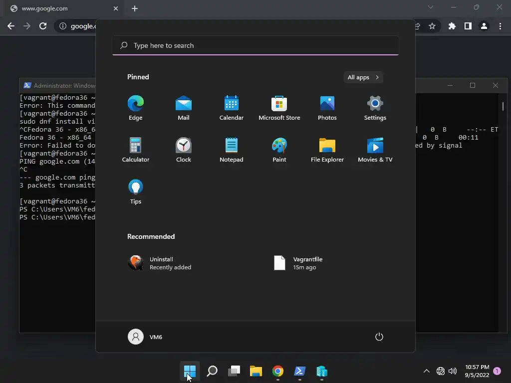The width and height of the screenshot is (511, 383).
Task: Open volume control in system tray
Action: coord(452,371)
